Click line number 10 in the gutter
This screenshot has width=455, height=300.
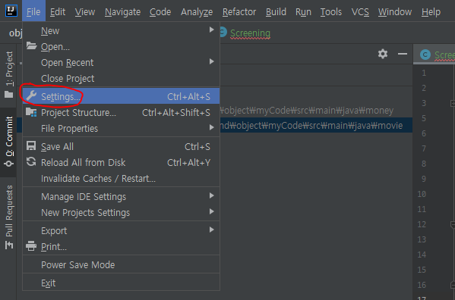[x=422, y=194]
